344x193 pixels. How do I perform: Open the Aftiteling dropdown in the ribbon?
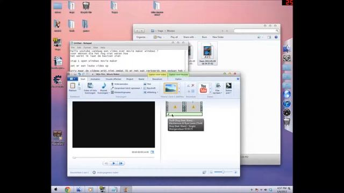pos(150,92)
